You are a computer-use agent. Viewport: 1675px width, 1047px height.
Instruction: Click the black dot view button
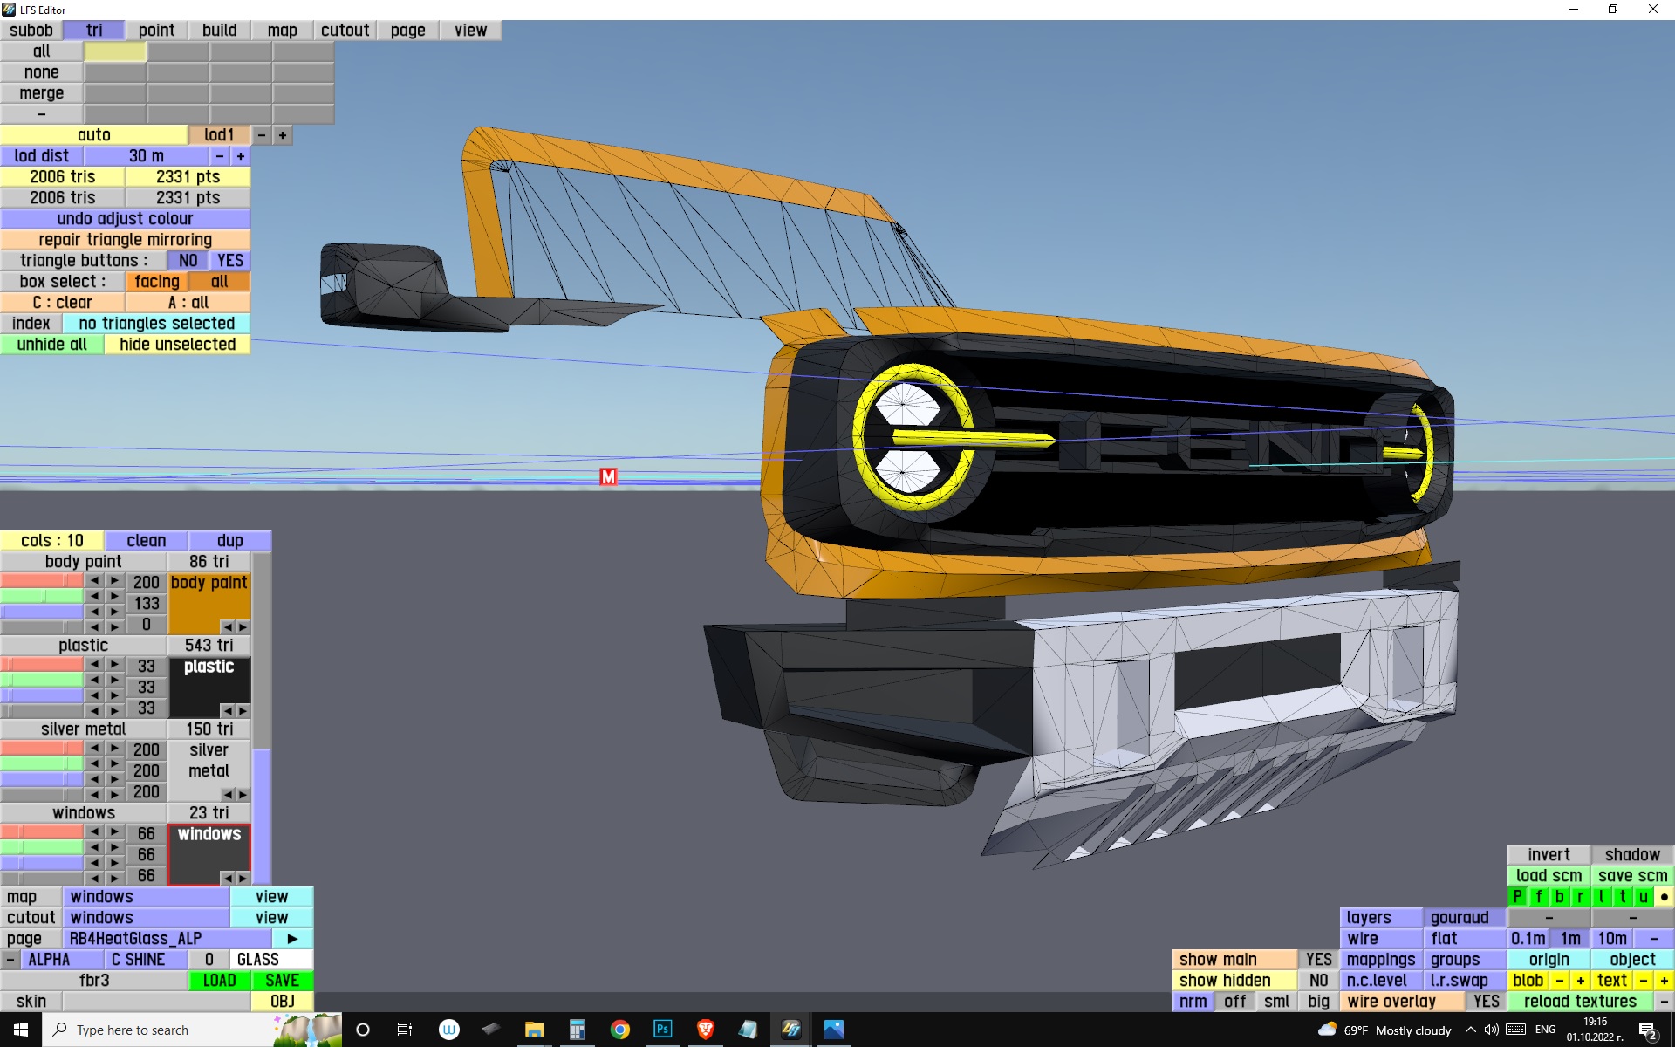click(1664, 897)
